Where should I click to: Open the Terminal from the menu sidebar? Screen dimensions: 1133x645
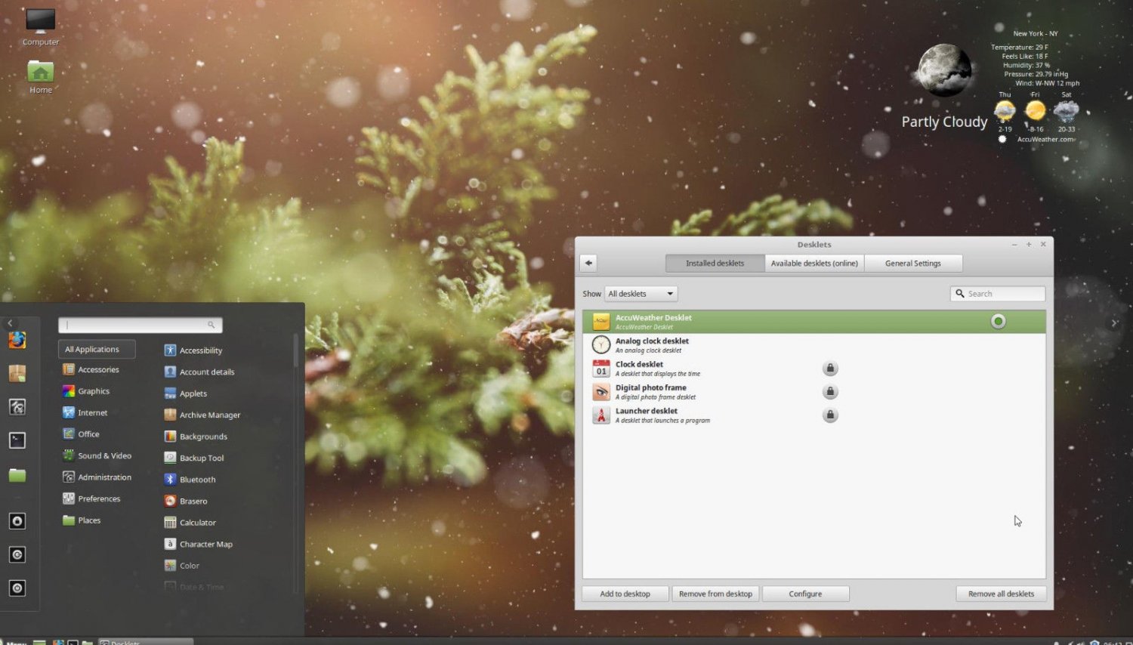click(x=17, y=440)
